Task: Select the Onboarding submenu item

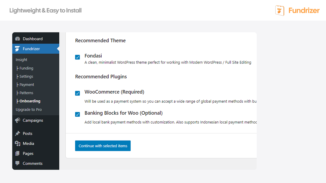Action: click(x=28, y=101)
